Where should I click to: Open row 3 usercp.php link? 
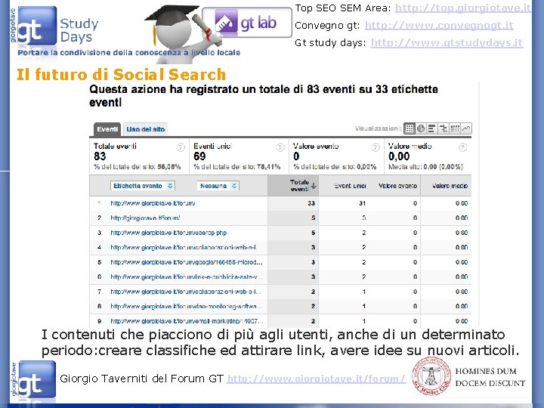coord(168,233)
